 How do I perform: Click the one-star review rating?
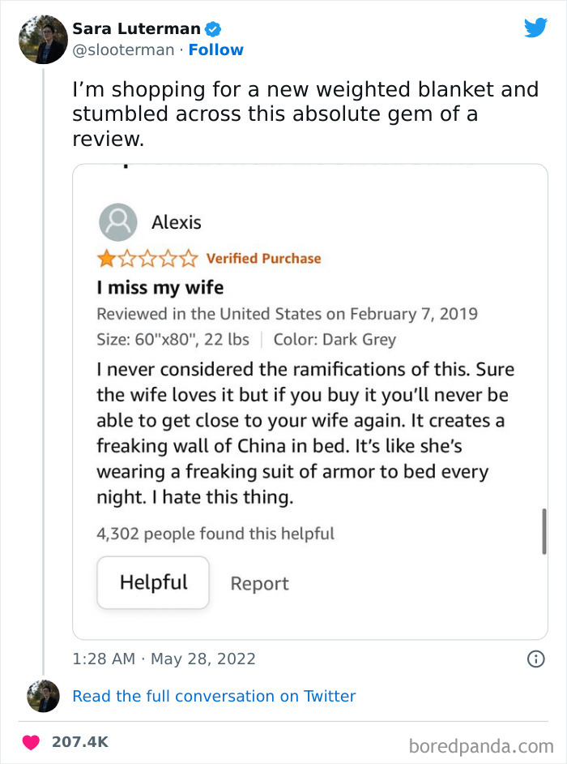click(x=147, y=259)
